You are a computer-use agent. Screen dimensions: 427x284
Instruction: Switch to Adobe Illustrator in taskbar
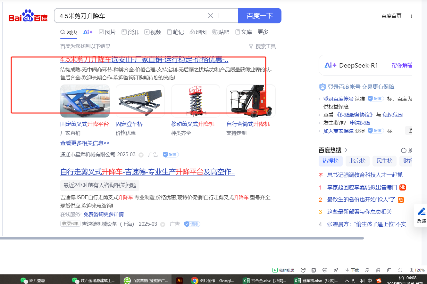coord(180,280)
